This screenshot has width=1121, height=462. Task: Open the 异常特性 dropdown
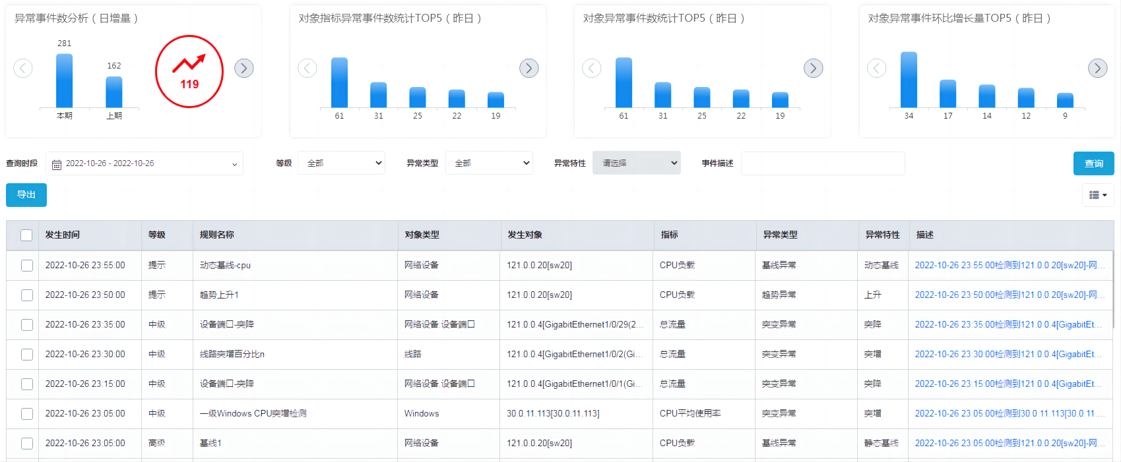pos(636,163)
